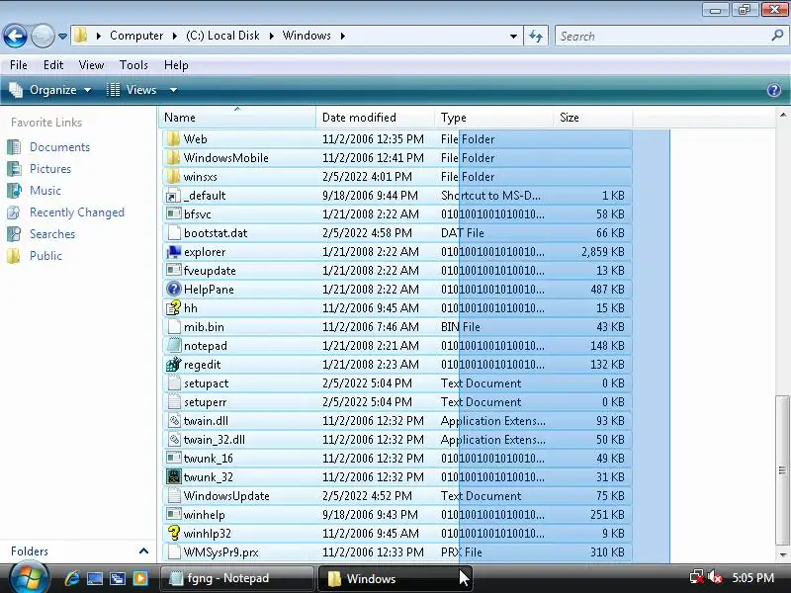The image size is (791, 593).
Task: Open the recent pages dropdown arrow
Action: (x=62, y=37)
